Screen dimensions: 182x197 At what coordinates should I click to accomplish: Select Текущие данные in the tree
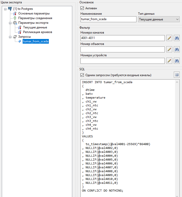point(35,27)
